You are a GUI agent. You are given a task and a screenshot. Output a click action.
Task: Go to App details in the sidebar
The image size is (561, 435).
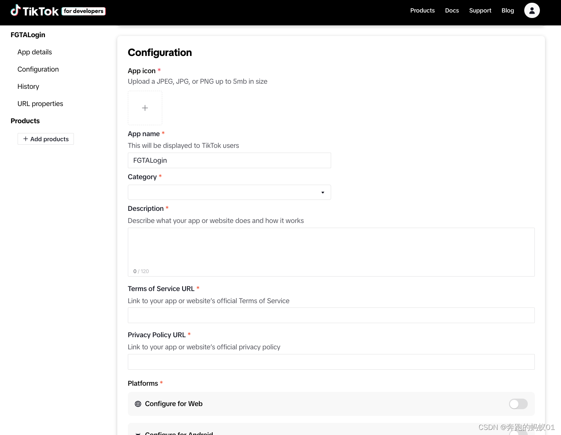click(35, 52)
